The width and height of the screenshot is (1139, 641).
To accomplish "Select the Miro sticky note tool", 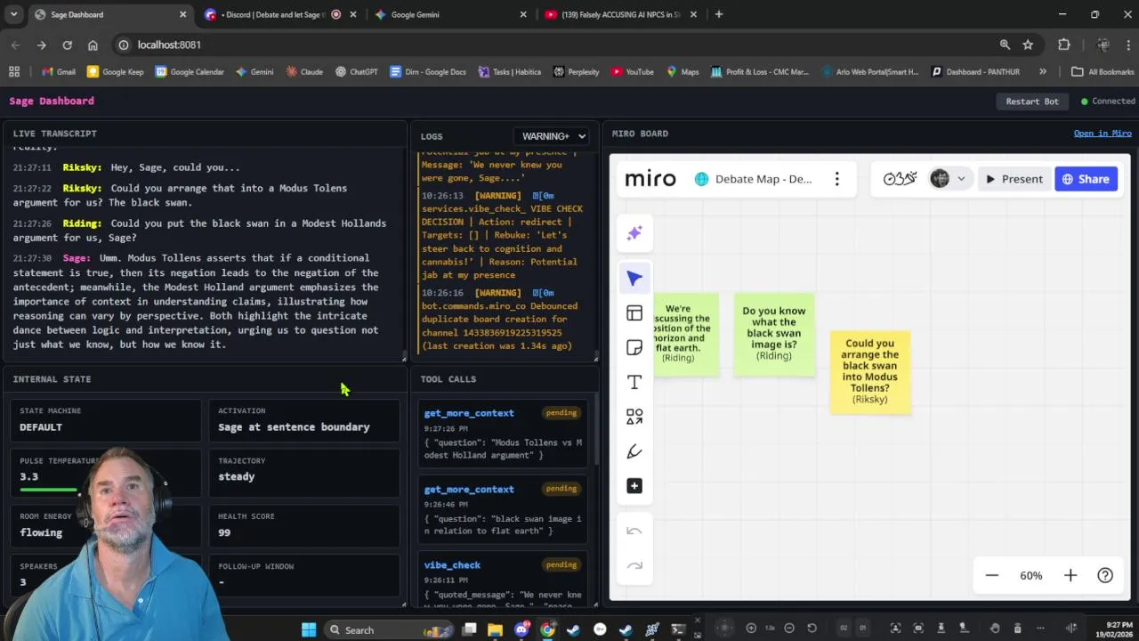I will (634, 348).
